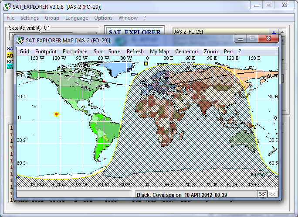Minimize the SAT_EXPLORER MAP window
Image resolution: width=298 pixels, height=217 pixels.
click(x=240, y=39)
